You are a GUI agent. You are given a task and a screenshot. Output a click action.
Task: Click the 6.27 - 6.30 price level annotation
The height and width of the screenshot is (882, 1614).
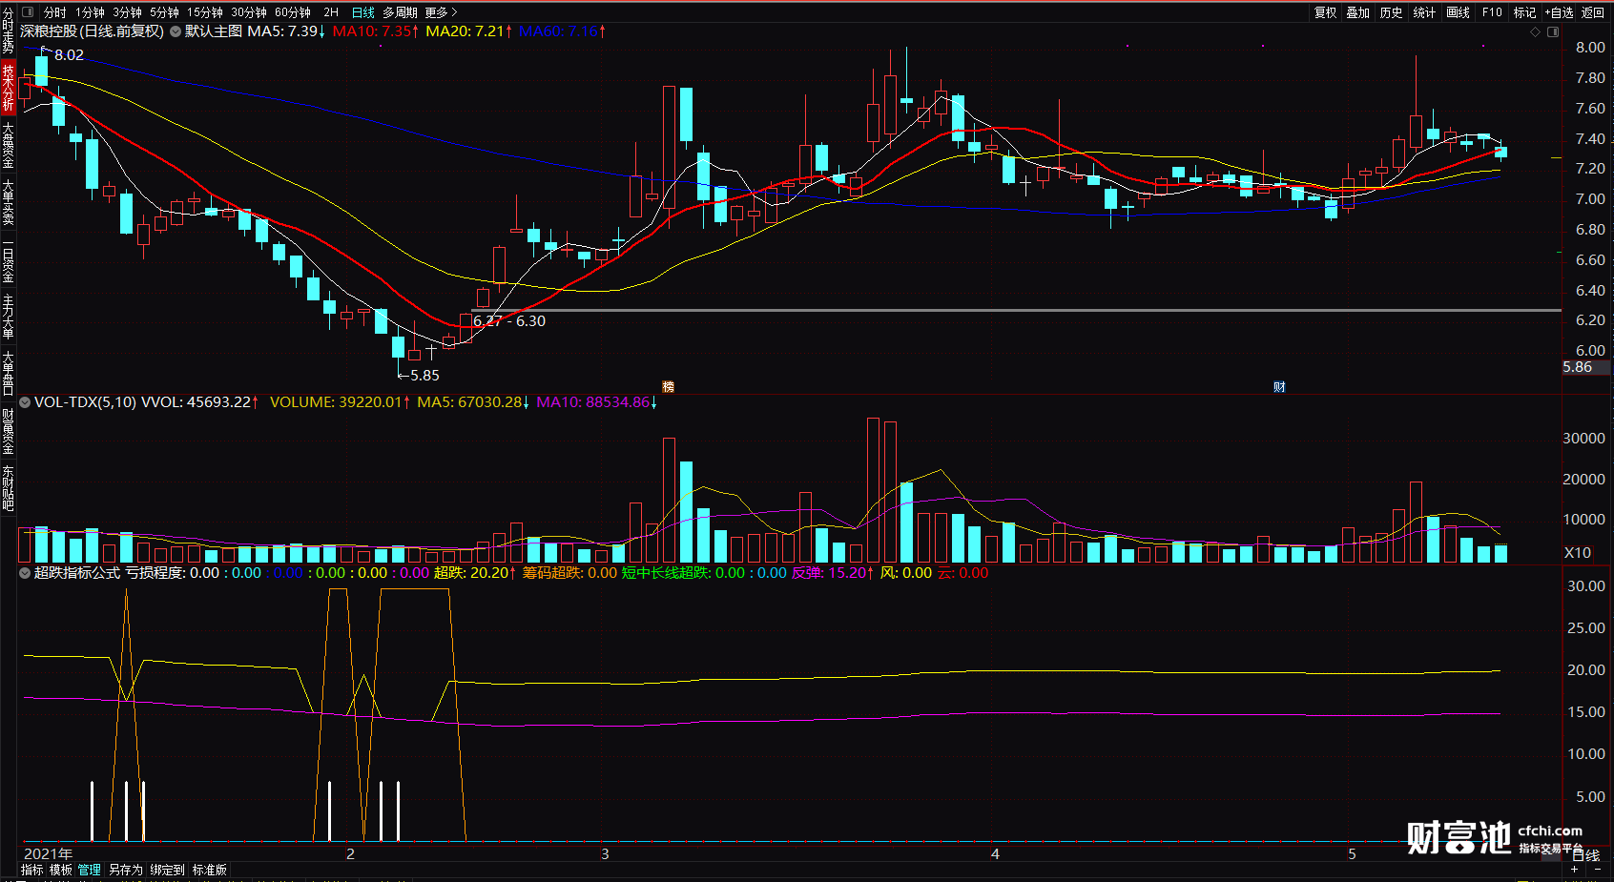tap(509, 321)
